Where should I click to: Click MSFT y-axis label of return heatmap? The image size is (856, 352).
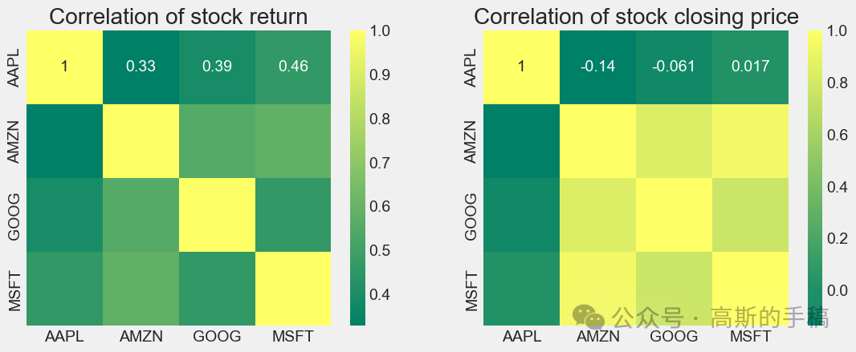pos(14,289)
